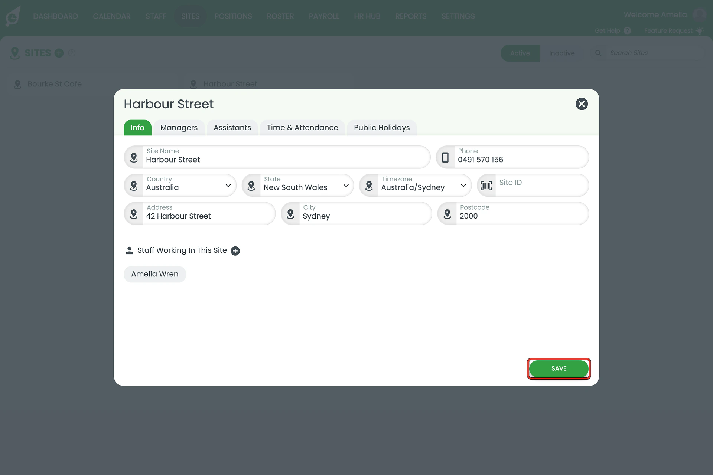Show Active sites

(x=520, y=53)
